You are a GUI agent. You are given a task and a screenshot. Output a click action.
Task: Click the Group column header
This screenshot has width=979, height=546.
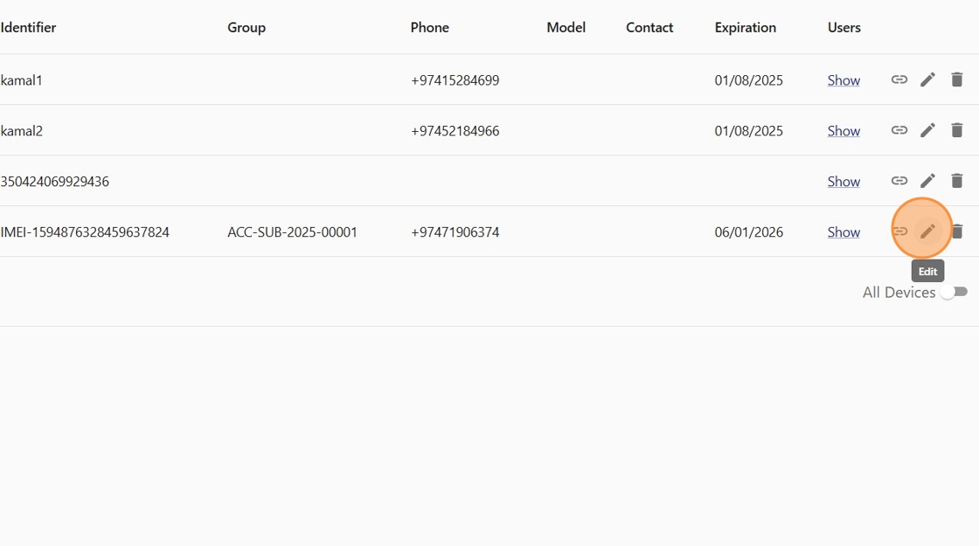pos(246,27)
